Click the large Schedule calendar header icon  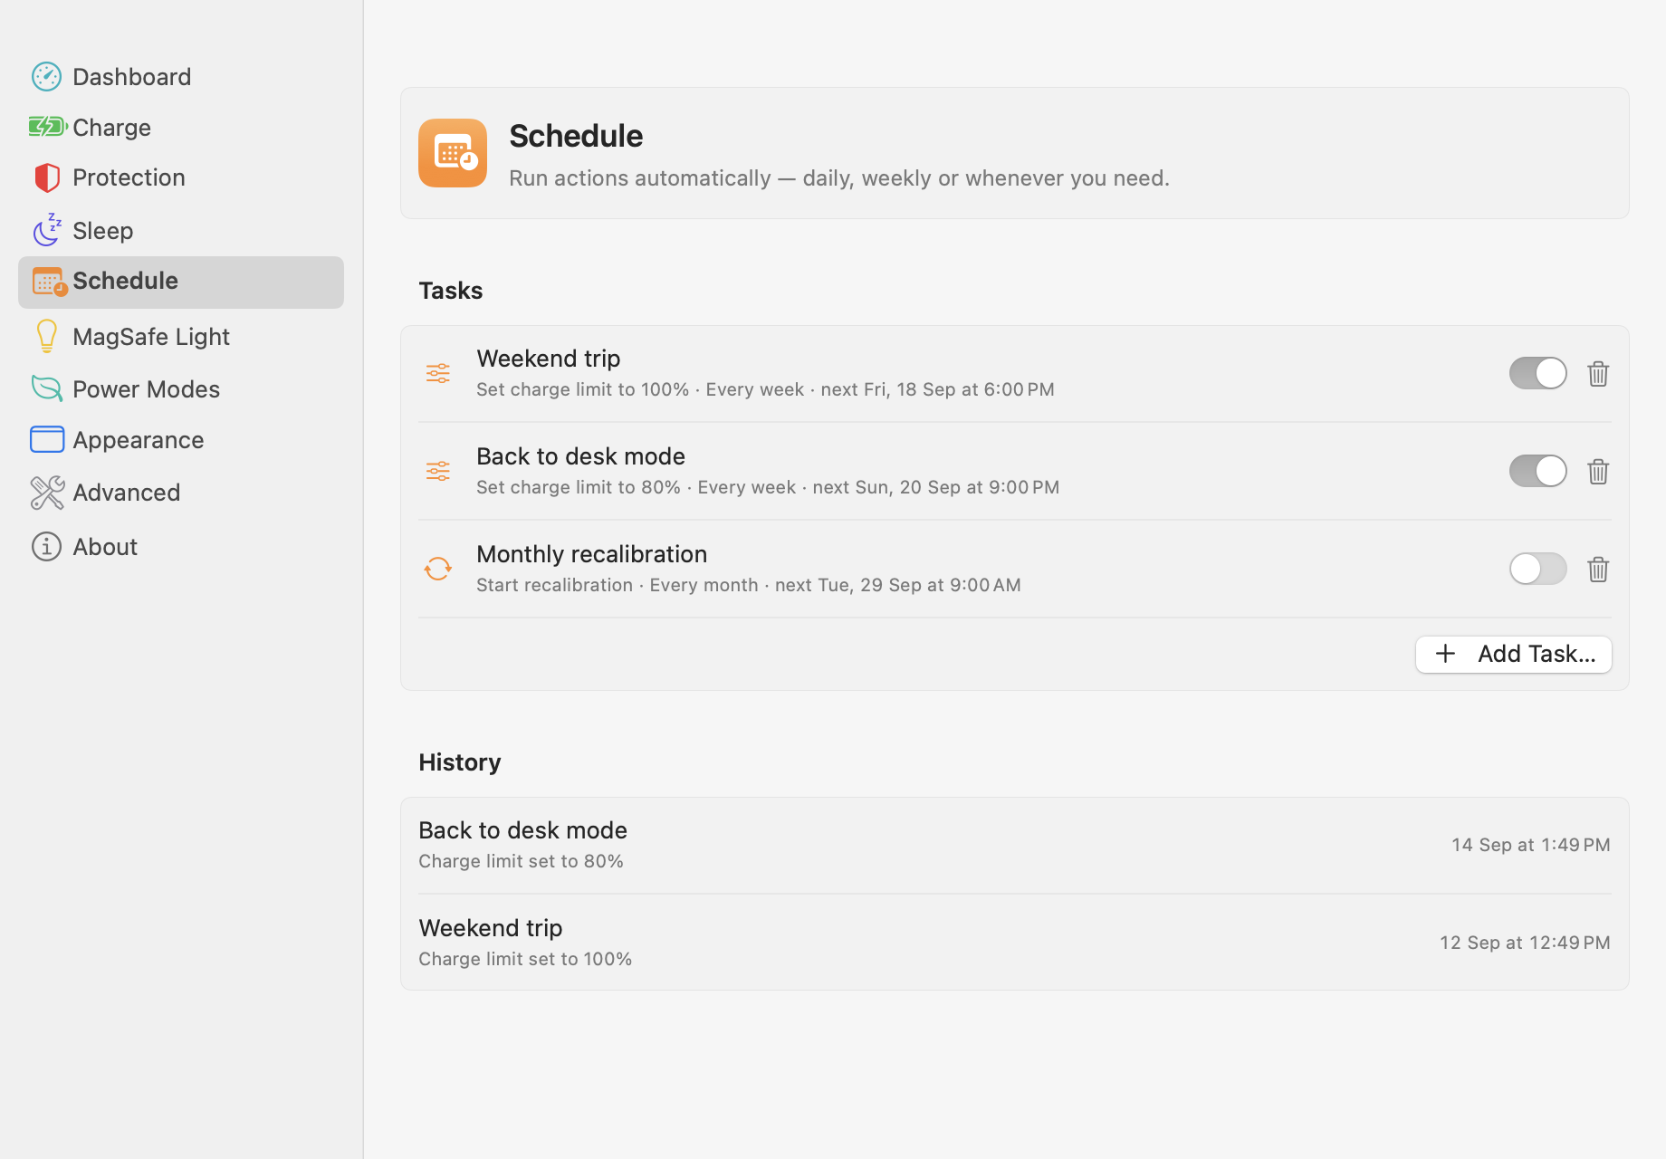[453, 153]
